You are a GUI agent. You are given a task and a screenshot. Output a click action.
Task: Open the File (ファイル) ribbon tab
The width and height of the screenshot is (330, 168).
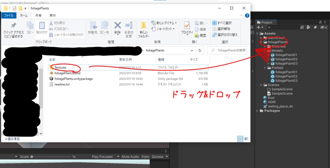coord(9,15)
